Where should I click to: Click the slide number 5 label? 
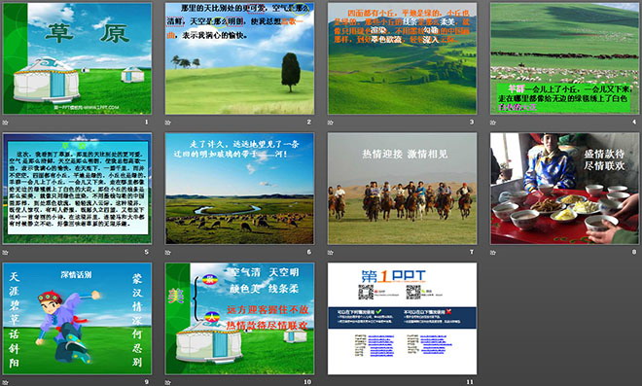click(x=147, y=252)
